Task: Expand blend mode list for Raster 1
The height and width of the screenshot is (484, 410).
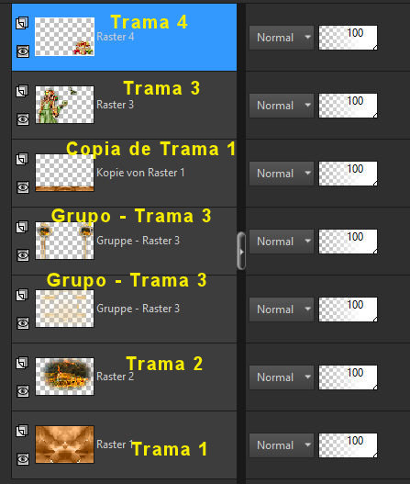Action: (x=282, y=445)
